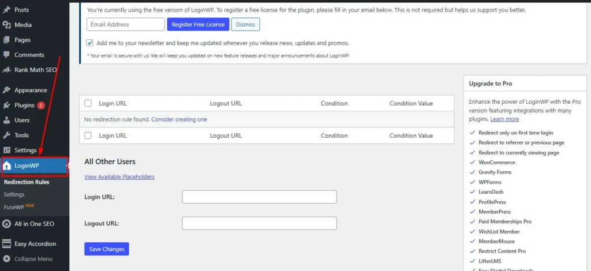This screenshot has height=271, width=591.
Task: Check the select-all box in table footer
Action: 88,135
